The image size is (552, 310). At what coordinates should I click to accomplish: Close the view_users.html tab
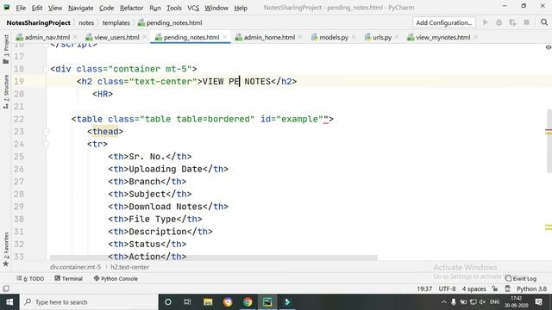[x=144, y=37]
